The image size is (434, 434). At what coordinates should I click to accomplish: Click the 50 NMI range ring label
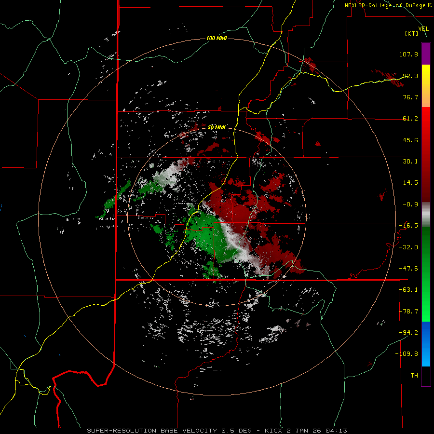[217, 127]
